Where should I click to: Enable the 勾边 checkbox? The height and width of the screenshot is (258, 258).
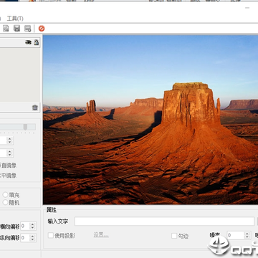[x=174, y=236]
